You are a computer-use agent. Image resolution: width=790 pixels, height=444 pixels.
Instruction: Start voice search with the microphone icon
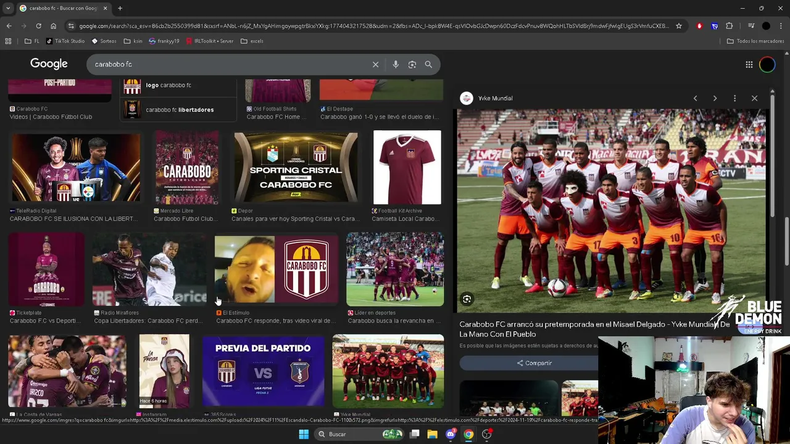coord(396,64)
